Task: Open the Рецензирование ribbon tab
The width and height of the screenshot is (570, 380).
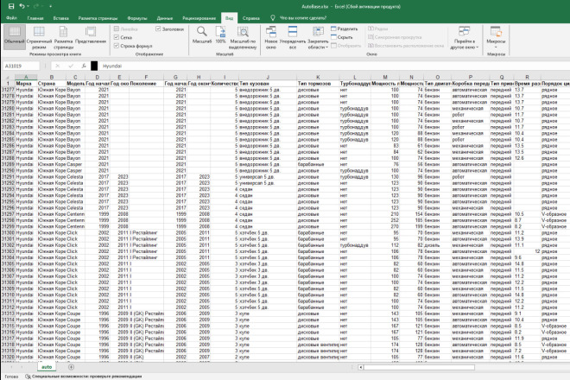Action: pyautogui.click(x=199, y=18)
